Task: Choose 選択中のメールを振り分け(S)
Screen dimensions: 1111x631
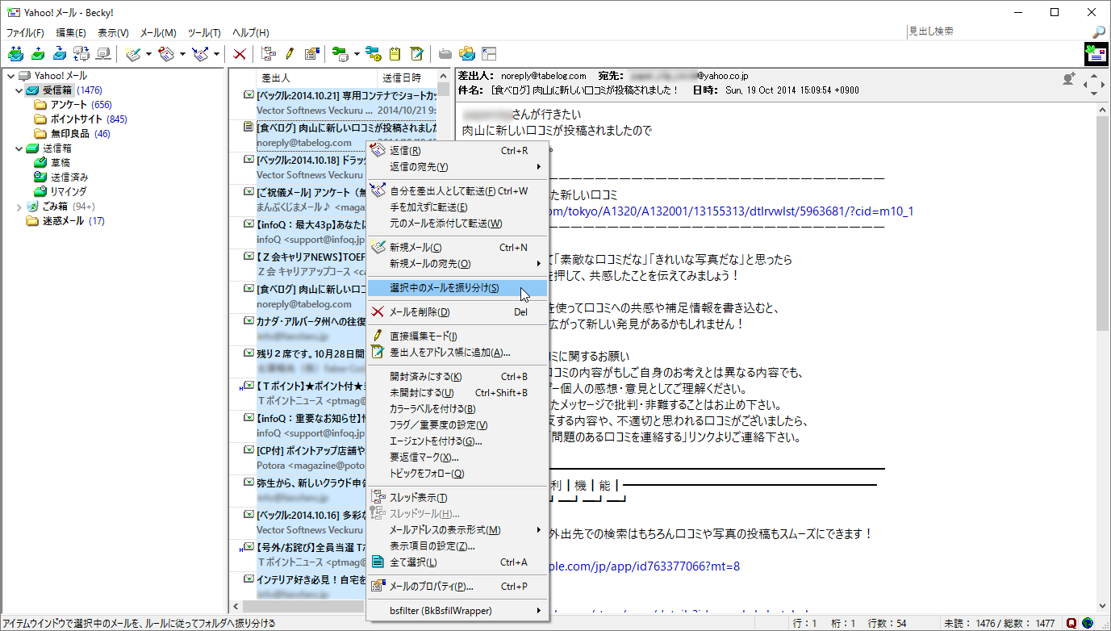Action: tap(457, 288)
